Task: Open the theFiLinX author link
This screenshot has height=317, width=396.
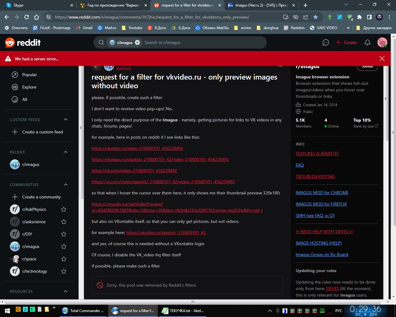Action: click(124, 68)
